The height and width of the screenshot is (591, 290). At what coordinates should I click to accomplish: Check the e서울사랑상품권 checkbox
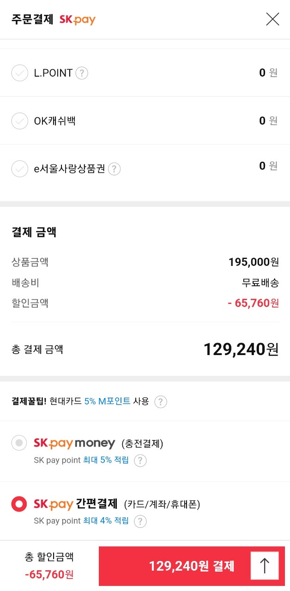[19, 169]
